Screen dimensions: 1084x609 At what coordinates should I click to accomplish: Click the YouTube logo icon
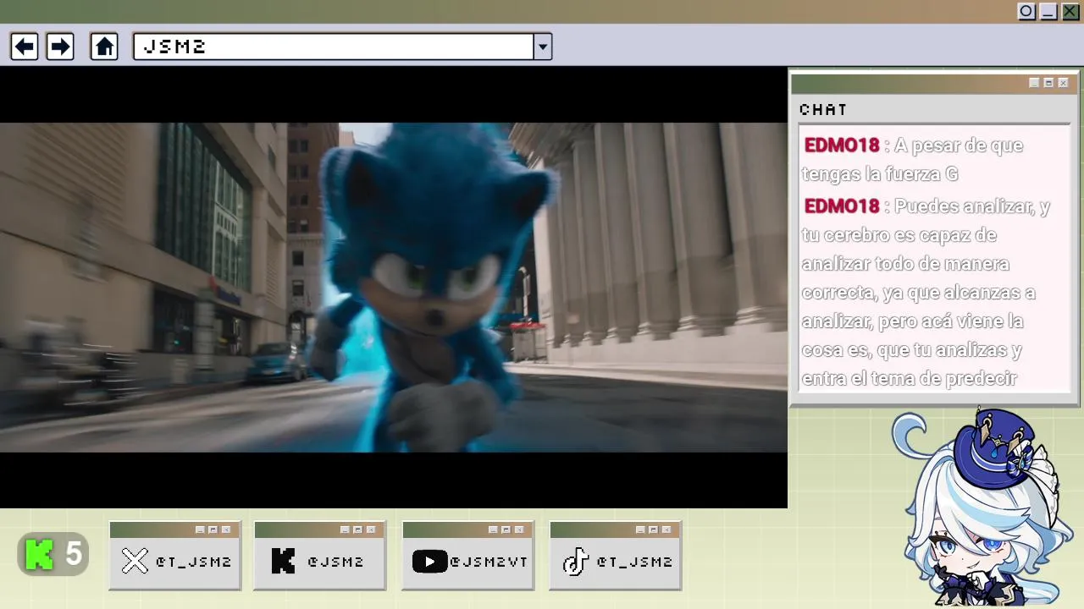(429, 561)
